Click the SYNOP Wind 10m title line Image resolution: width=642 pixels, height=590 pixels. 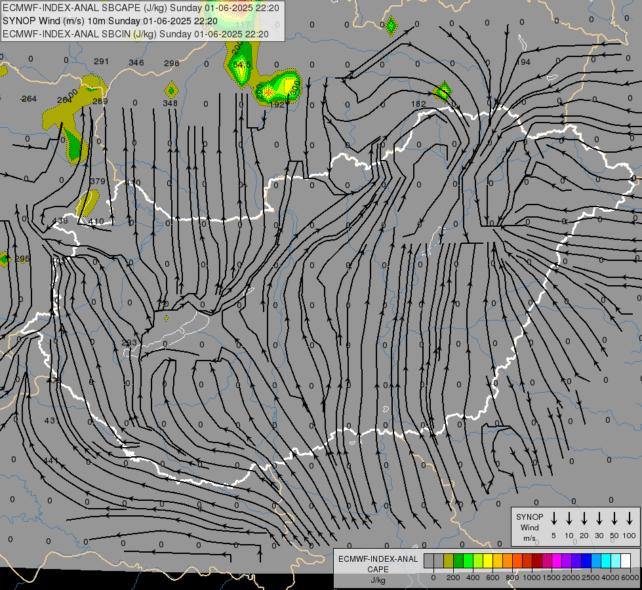(x=110, y=21)
